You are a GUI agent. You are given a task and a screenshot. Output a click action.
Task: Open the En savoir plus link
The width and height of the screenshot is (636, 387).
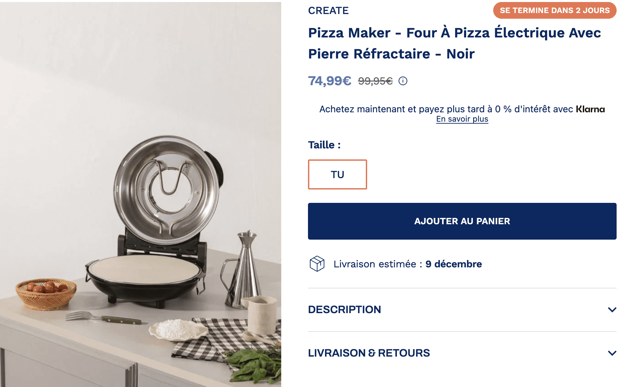tap(462, 119)
